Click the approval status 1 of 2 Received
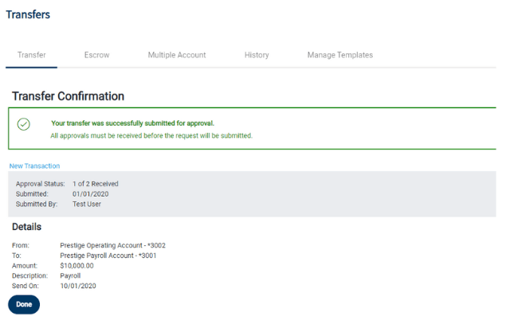This screenshot has width=510, height=320. (96, 184)
